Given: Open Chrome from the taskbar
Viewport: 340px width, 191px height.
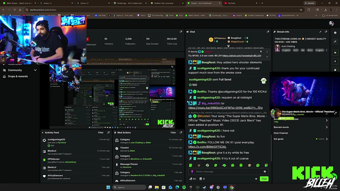Looking at the screenshot, I should 232,187.
